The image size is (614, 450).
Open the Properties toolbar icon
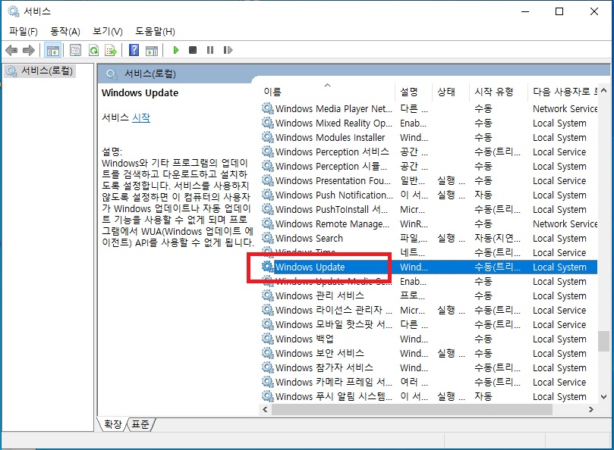(75, 50)
